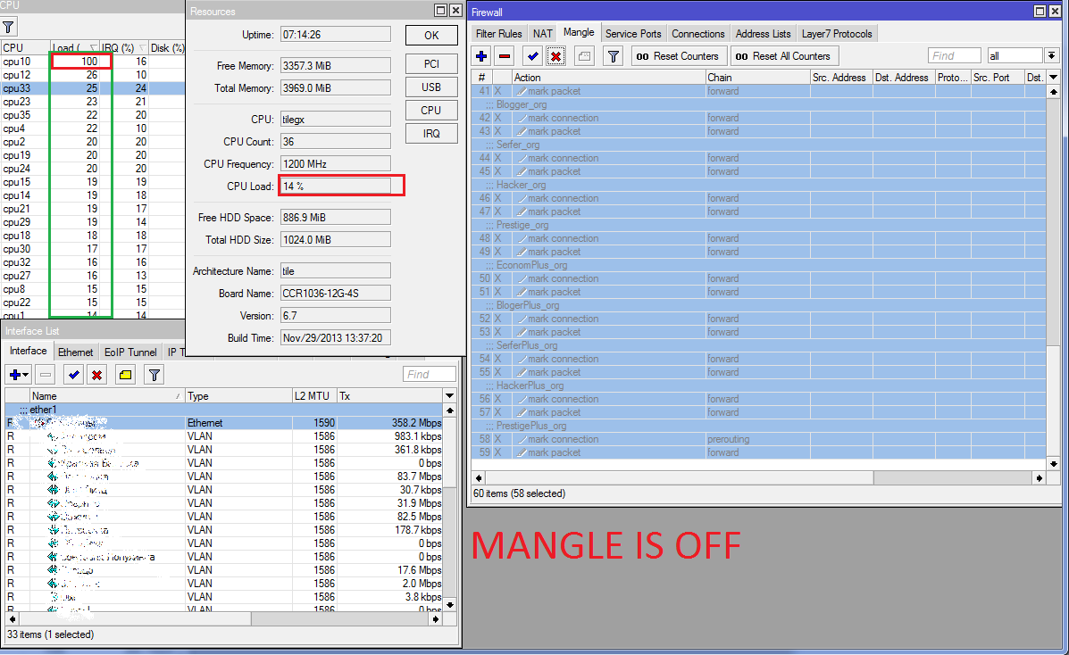Open the filter funnel in Firewall toolbar
Image resolution: width=1069 pixels, height=655 pixels.
[x=614, y=56]
